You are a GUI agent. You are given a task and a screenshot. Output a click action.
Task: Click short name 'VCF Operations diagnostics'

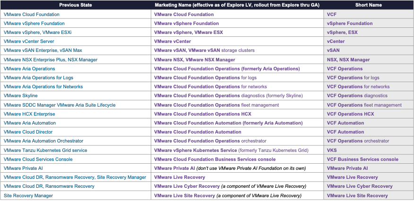click(x=369, y=96)
